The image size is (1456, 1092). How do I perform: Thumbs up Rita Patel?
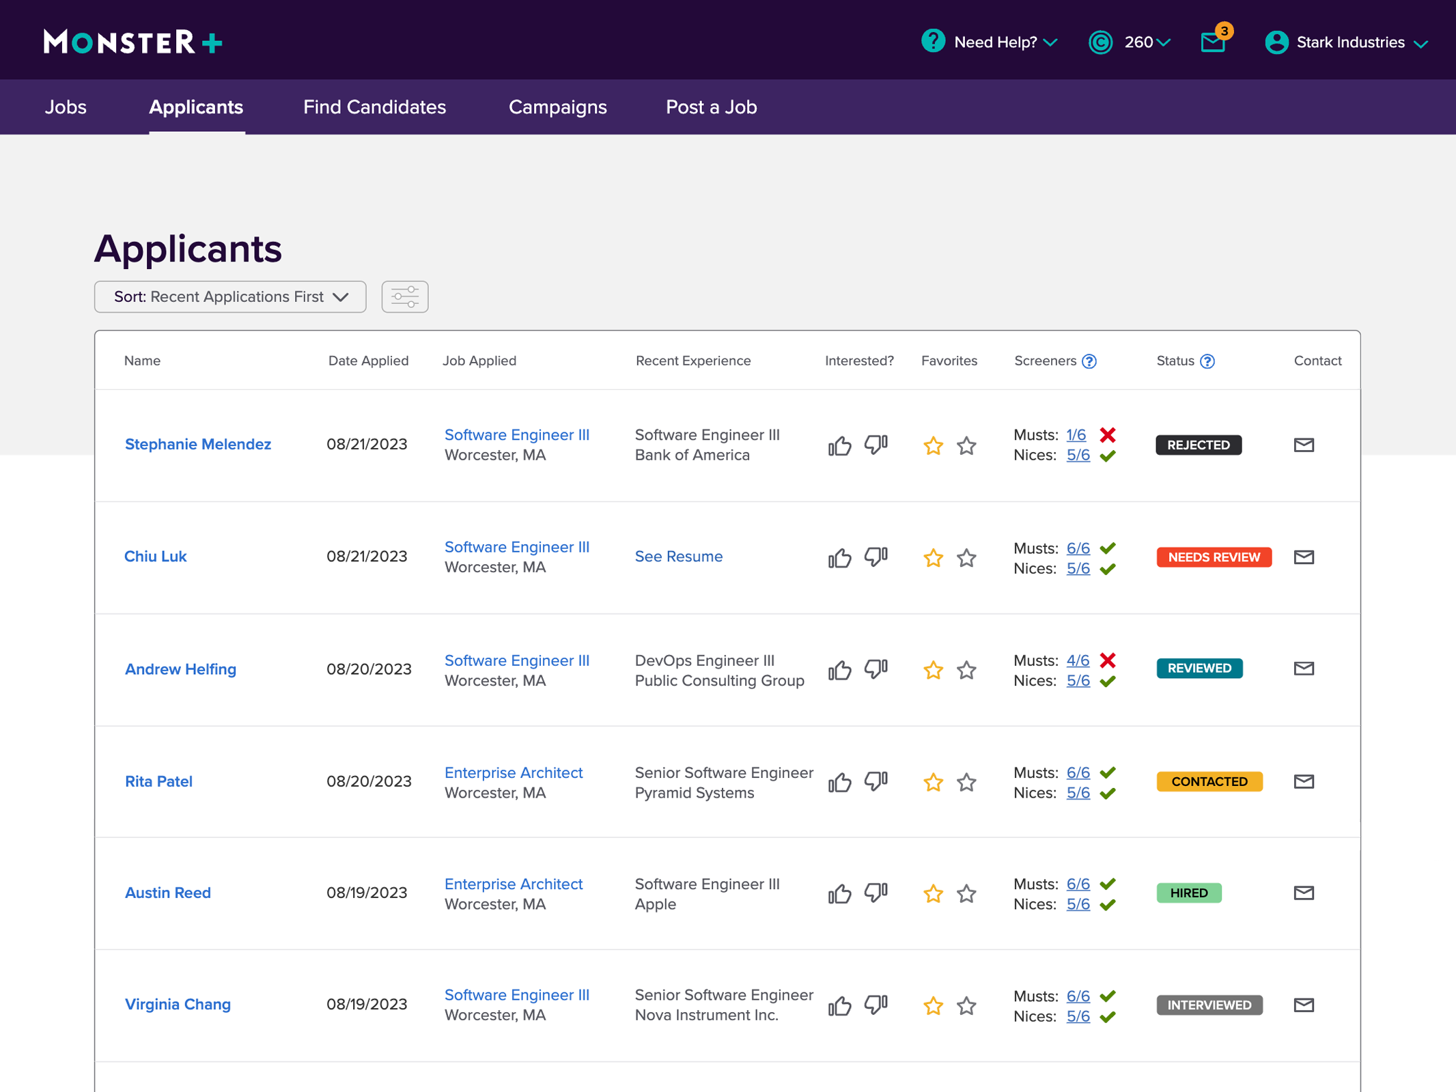(x=839, y=781)
